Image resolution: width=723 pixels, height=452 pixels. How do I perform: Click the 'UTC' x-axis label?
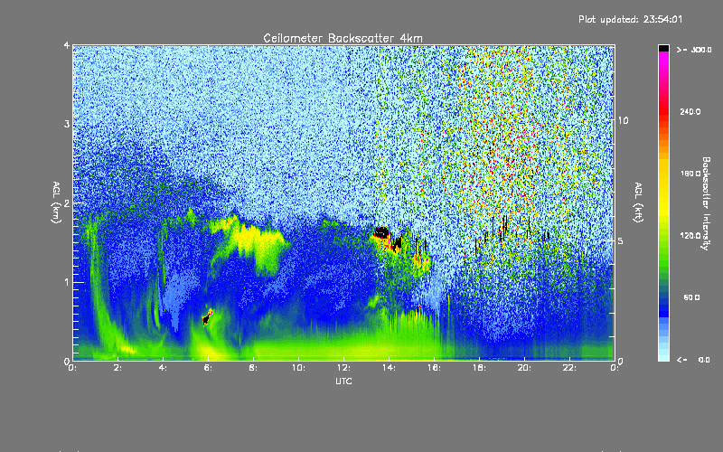coord(343,381)
